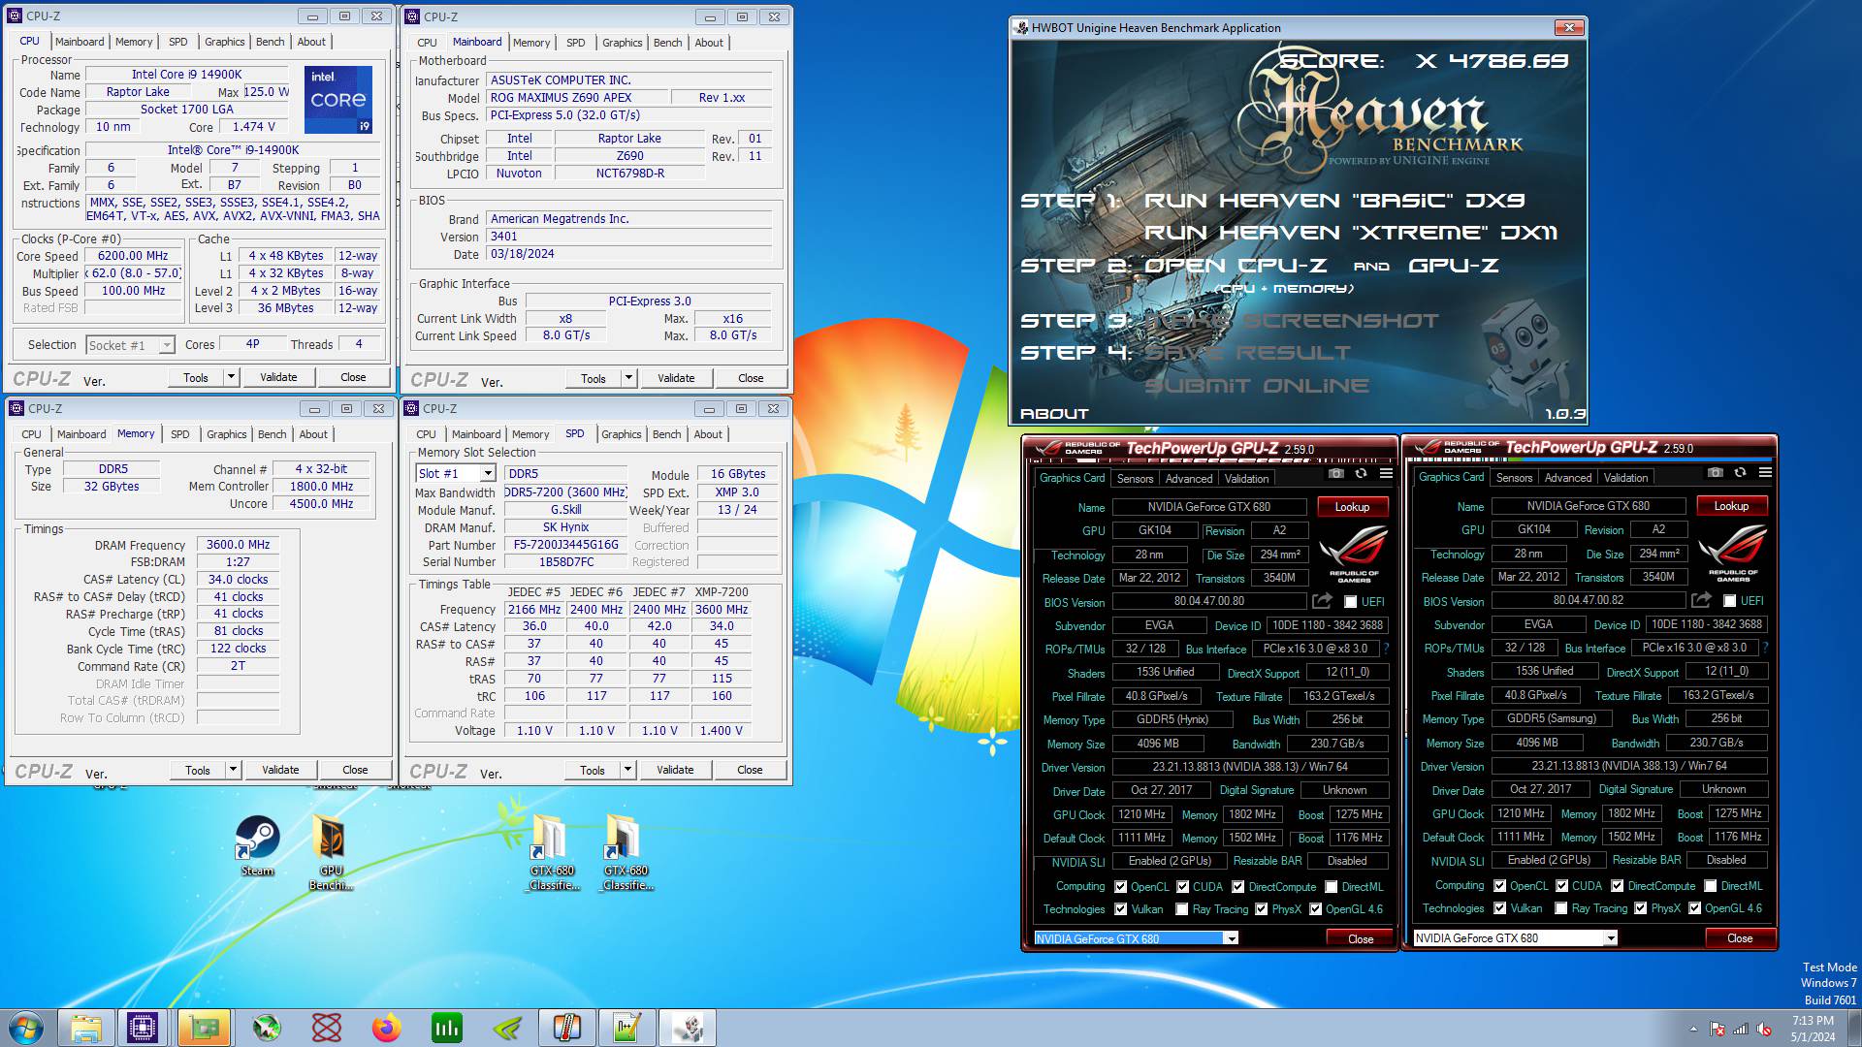Expand Tools dropdown arrow in Mainboard window
The height and width of the screenshot is (1047, 1862).
pos(628,378)
